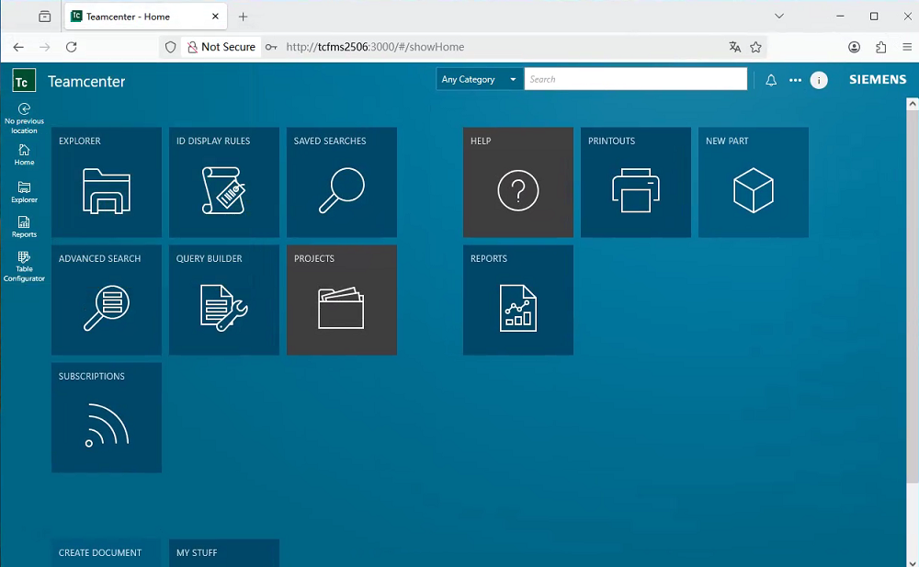Open the My Stuff tile
This screenshot has height=567, width=919.
click(x=224, y=553)
